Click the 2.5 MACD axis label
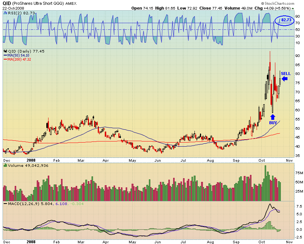 299,222
